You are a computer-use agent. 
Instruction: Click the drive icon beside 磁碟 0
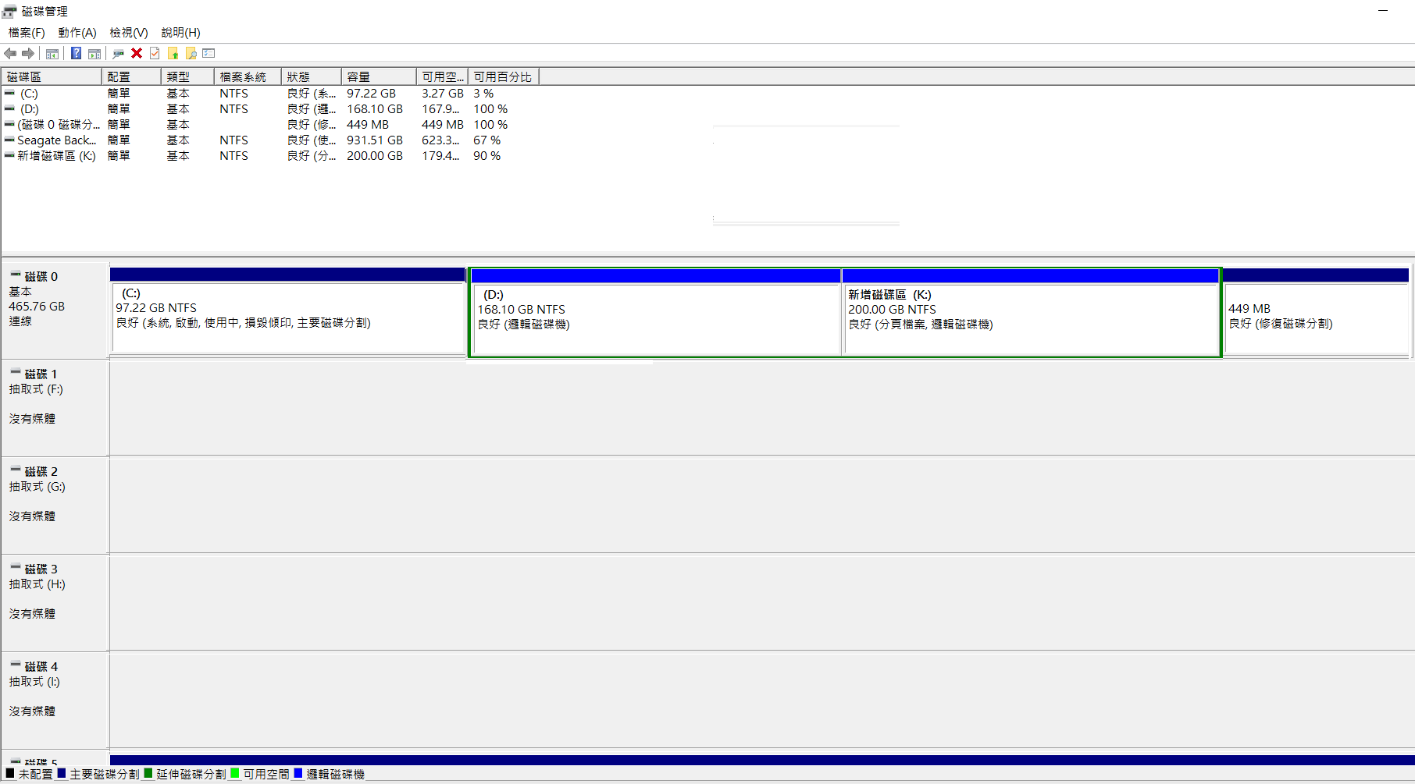[x=16, y=275]
